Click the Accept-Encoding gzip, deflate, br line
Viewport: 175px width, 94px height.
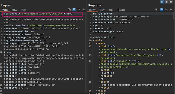(29, 85)
